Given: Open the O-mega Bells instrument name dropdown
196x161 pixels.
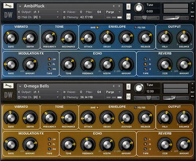Looking at the screenshot, I should click(20, 86).
